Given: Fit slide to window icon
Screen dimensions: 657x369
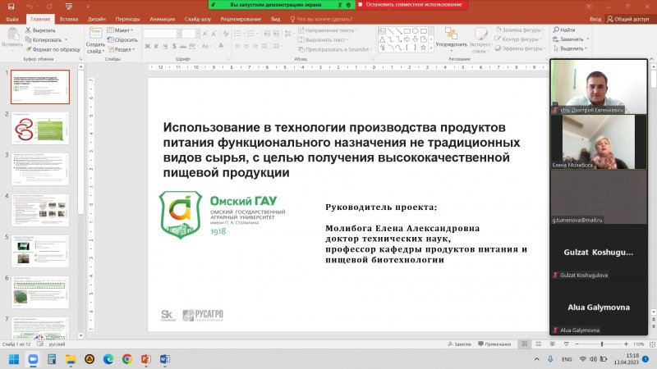Looking at the screenshot, I should [x=652, y=344].
